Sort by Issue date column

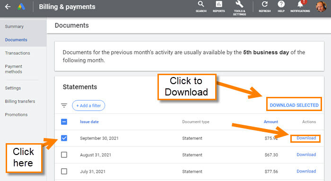click(x=89, y=122)
